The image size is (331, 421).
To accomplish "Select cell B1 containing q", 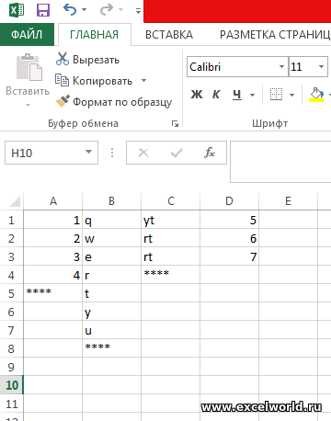I will pyautogui.click(x=112, y=220).
